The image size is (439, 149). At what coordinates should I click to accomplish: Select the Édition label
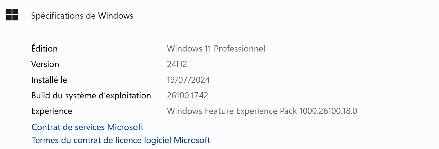tap(44, 48)
